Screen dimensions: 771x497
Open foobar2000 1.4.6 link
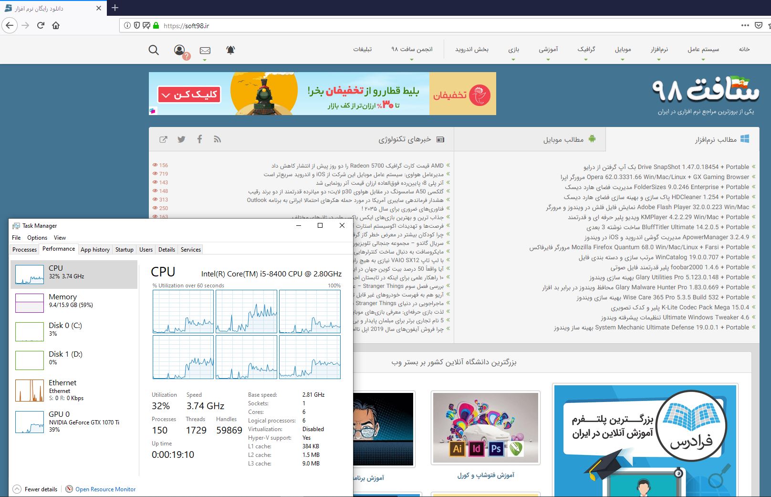680,267
